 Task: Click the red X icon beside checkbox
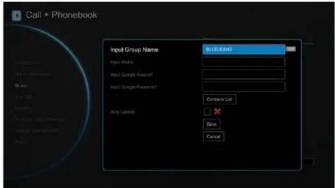217,112
